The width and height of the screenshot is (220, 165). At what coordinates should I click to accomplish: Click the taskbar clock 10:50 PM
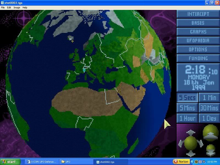[212, 162]
